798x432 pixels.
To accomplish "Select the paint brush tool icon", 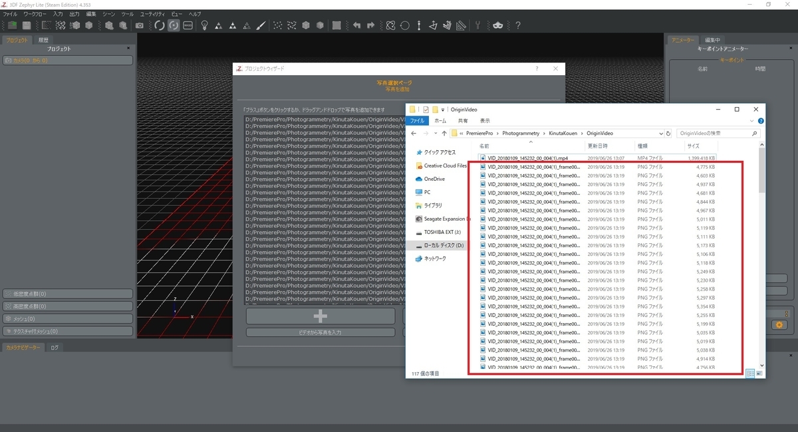I will (261, 25).
